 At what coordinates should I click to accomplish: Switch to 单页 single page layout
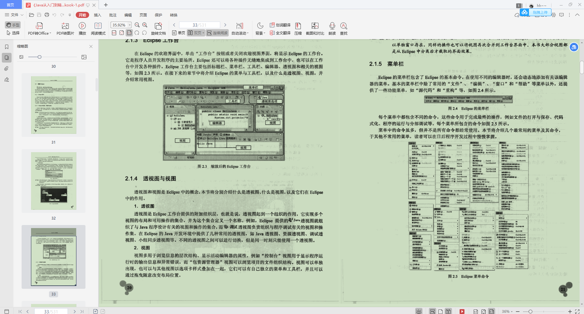click(x=179, y=33)
